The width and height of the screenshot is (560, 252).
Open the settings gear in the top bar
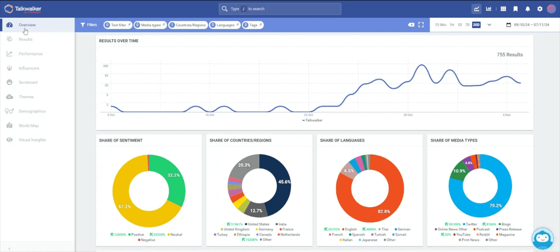539,9
